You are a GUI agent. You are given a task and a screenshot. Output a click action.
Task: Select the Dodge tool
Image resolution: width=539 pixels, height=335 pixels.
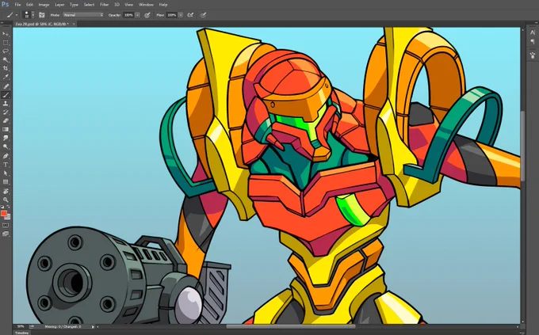[6, 147]
